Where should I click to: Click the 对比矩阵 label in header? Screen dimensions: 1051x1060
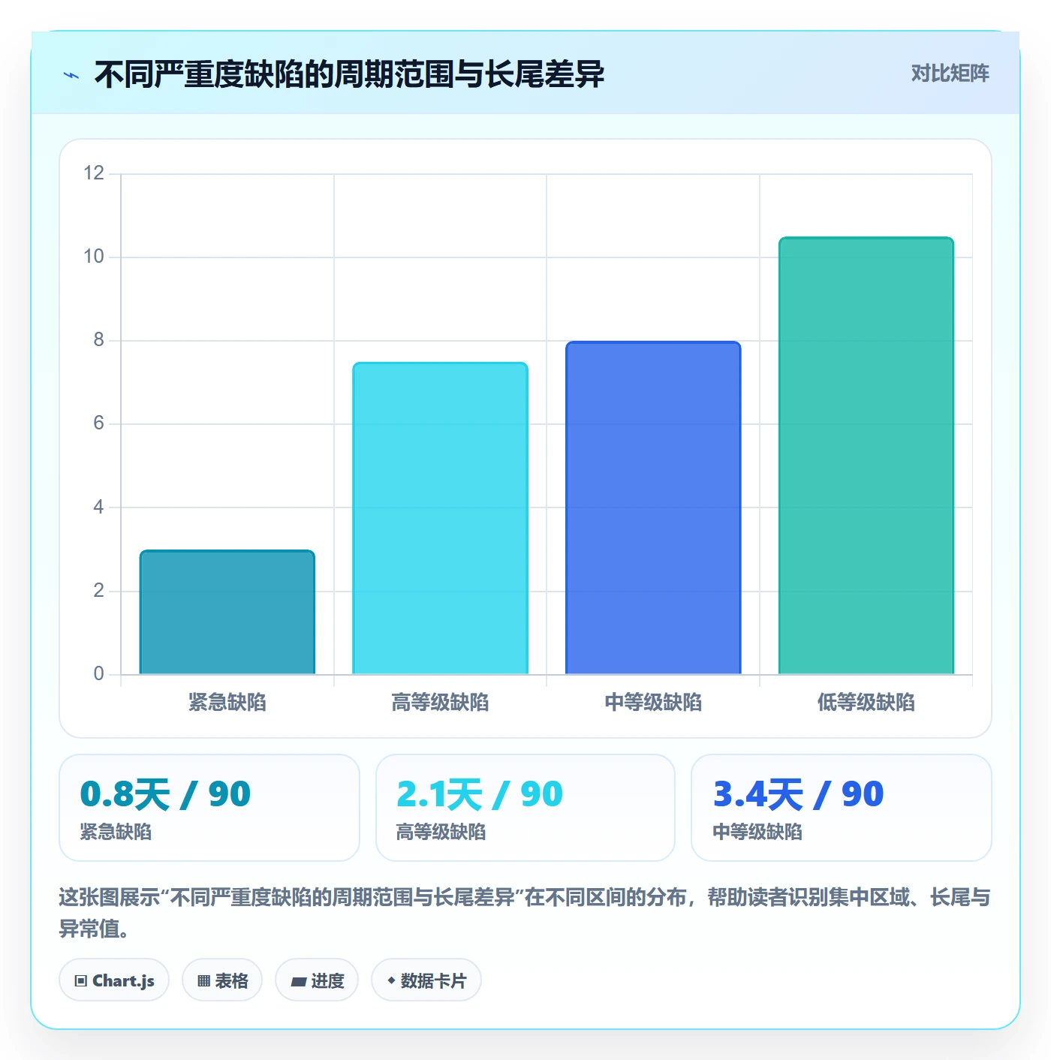tap(950, 73)
